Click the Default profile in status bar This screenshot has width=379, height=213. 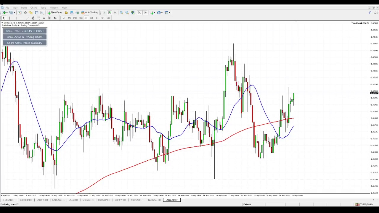[247, 204]
